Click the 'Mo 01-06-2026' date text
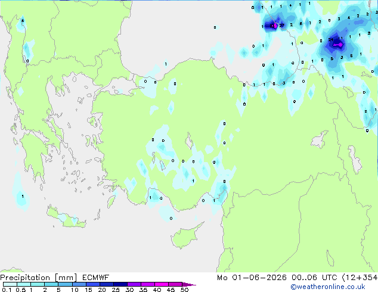This screenshot has height=292, width=378. [252, 278]
